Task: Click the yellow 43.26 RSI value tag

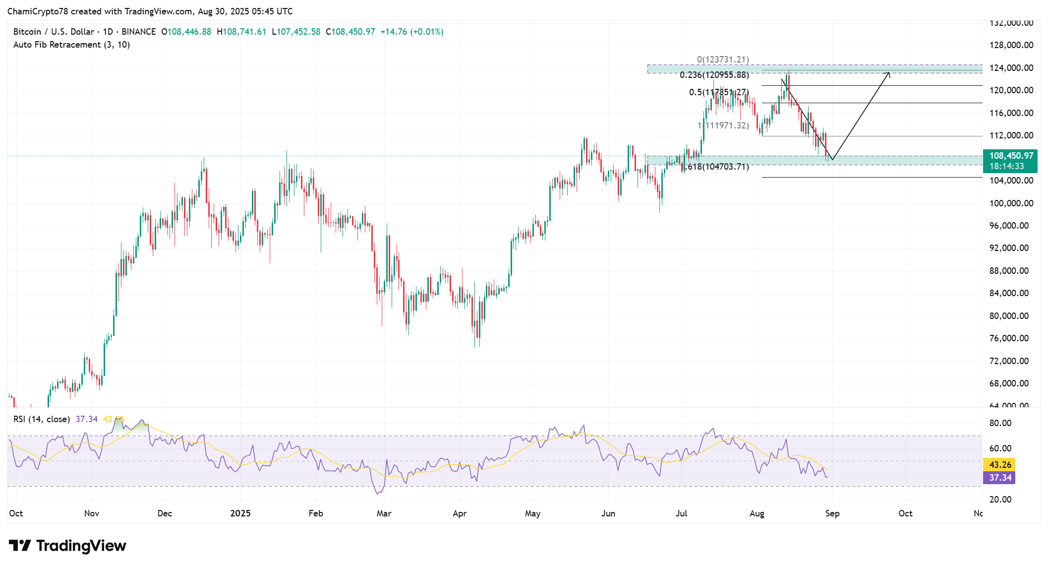Action: tap(999, 465)
